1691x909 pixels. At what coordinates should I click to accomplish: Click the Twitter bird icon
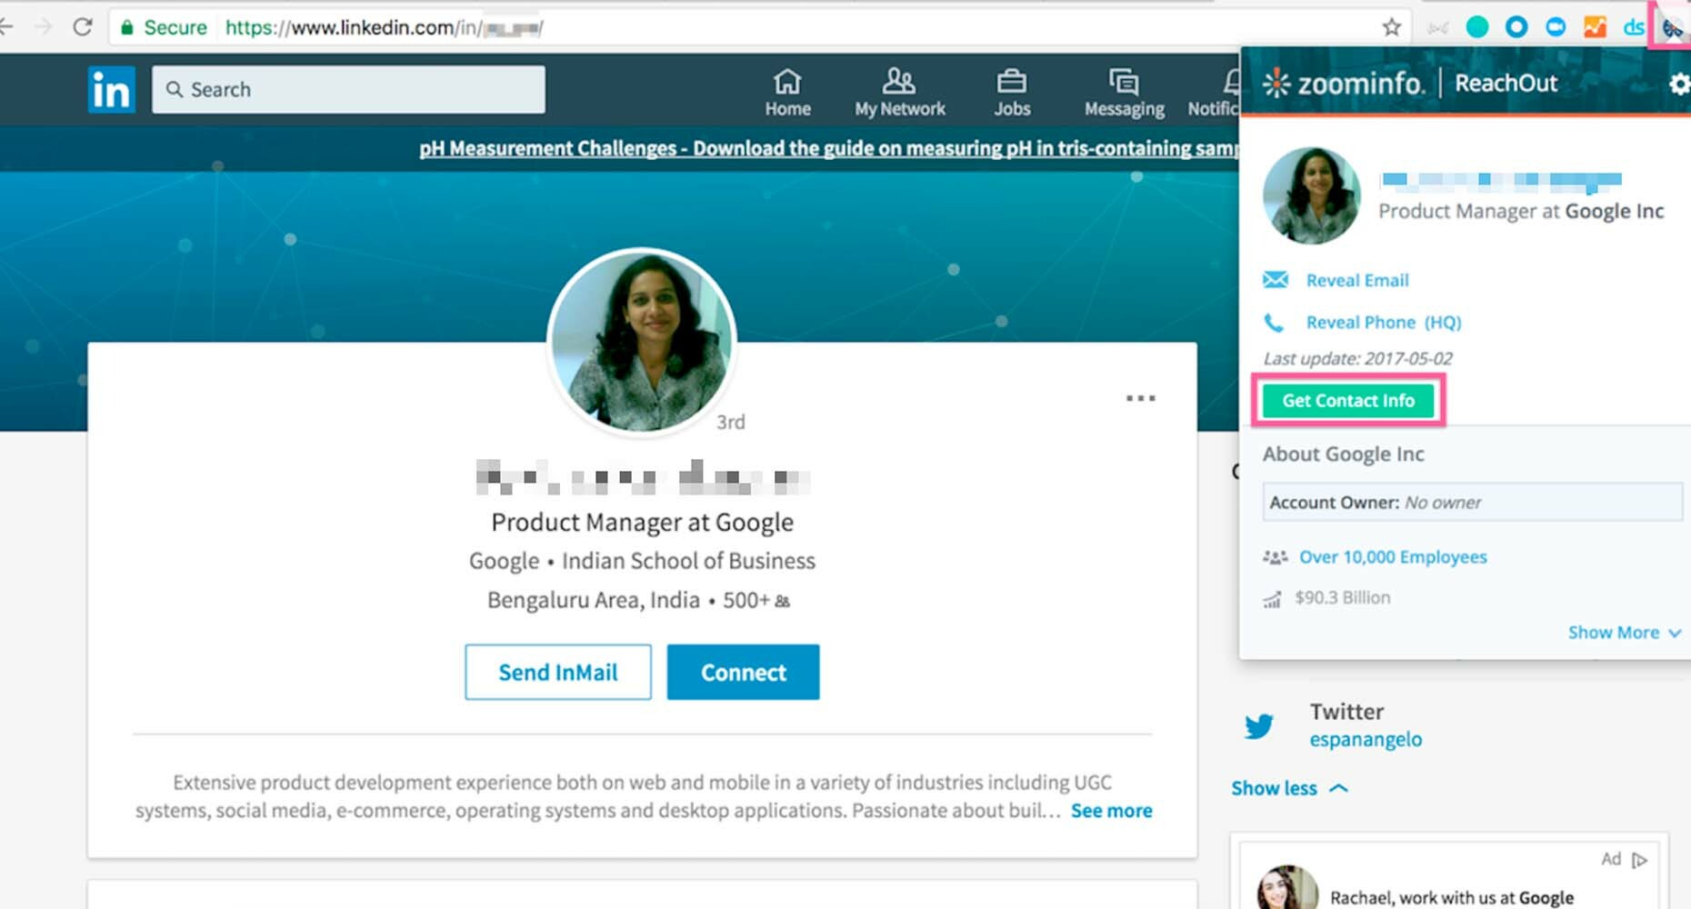[1259, 726]
